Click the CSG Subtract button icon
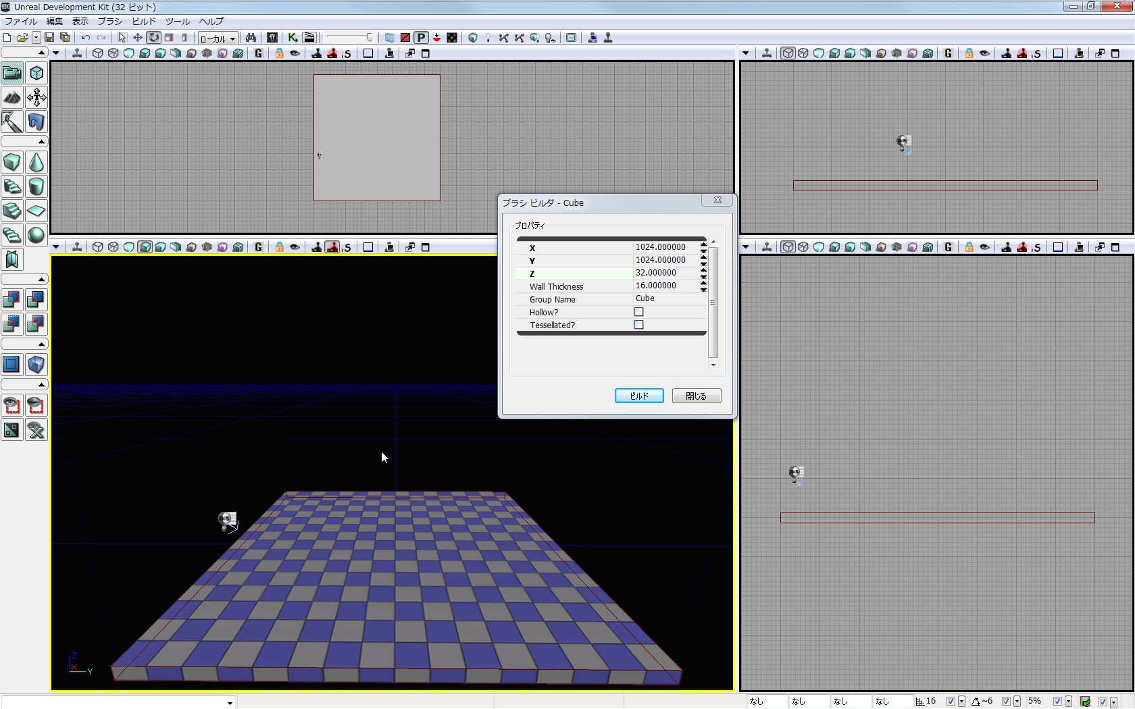This screenshot has width=1135, height=709. (36, 300)
